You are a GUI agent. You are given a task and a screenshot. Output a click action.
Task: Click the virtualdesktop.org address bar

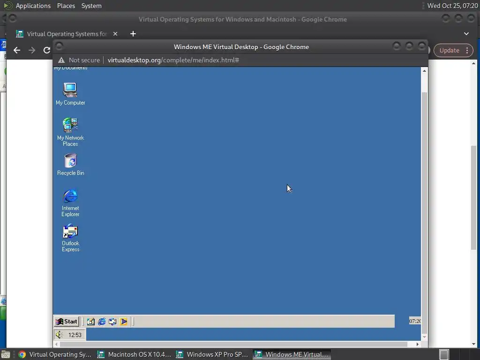point(173,60)
